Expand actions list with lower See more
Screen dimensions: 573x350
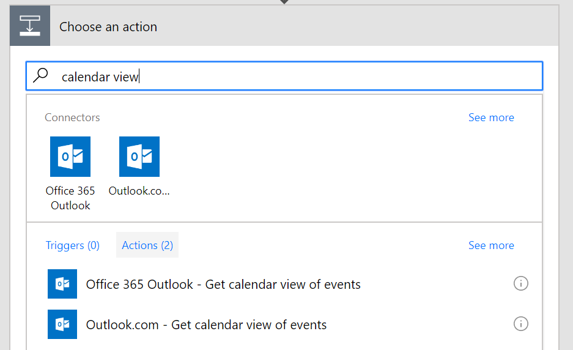(x=491, y=245)
